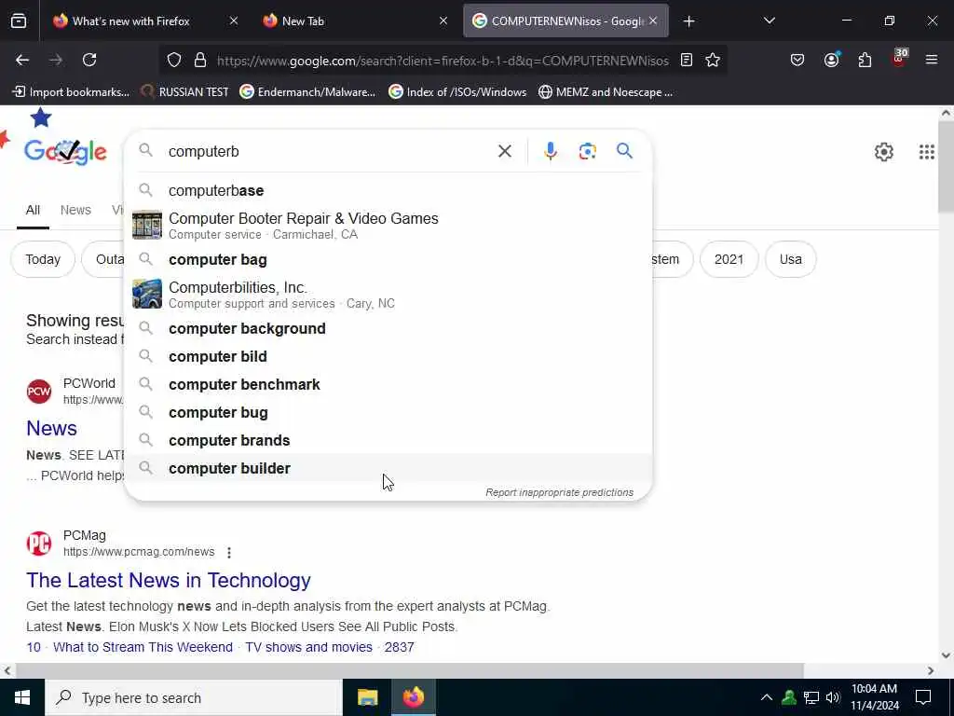Clear the search box with the X
This screenshot has width=954, height=716.
coord(504,151)
